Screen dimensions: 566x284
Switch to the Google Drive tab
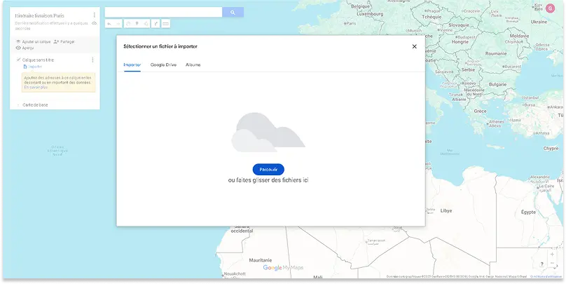[163, 65]
